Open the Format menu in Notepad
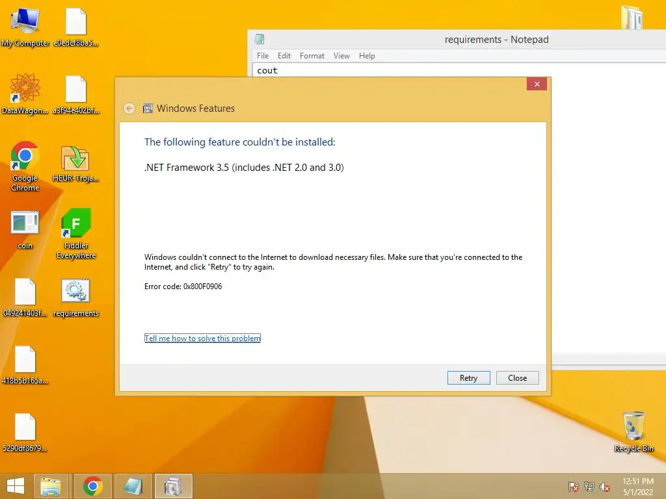 [312, 56]
